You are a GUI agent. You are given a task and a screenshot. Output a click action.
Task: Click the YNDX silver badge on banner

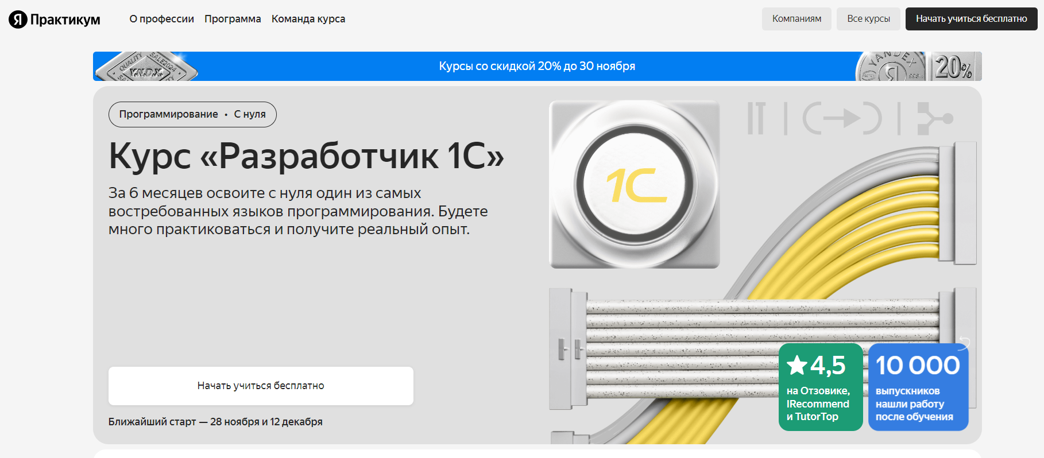coord(146,68)
